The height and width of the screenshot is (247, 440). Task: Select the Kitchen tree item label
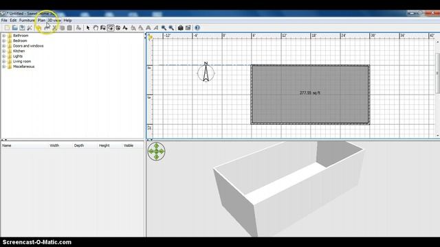click(x=19, y=51)
